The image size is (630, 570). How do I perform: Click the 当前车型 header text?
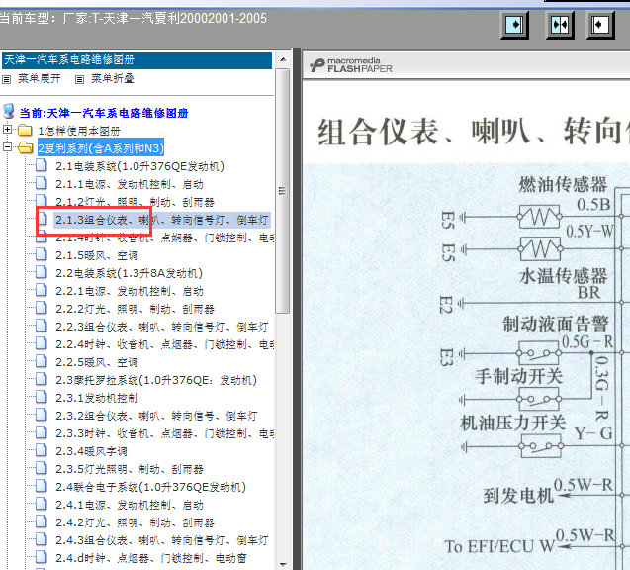133,18
